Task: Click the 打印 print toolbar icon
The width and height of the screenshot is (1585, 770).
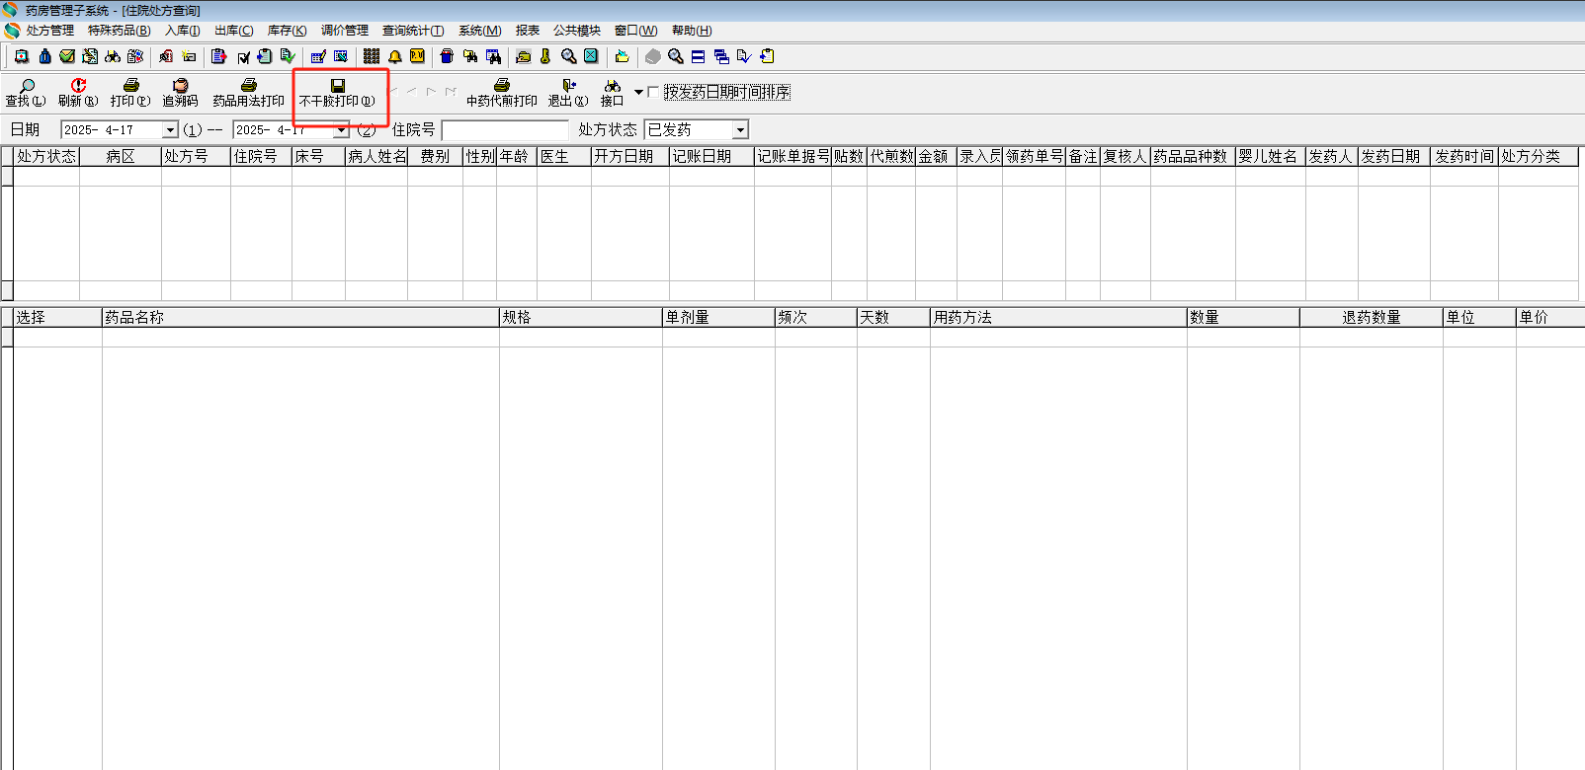Action: [130, 86]
